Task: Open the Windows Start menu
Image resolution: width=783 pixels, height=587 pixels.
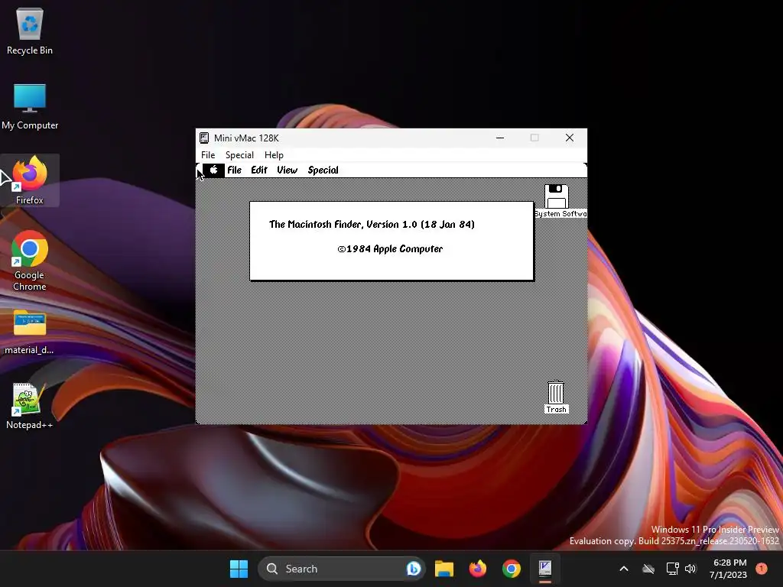Action: [239, 569]
